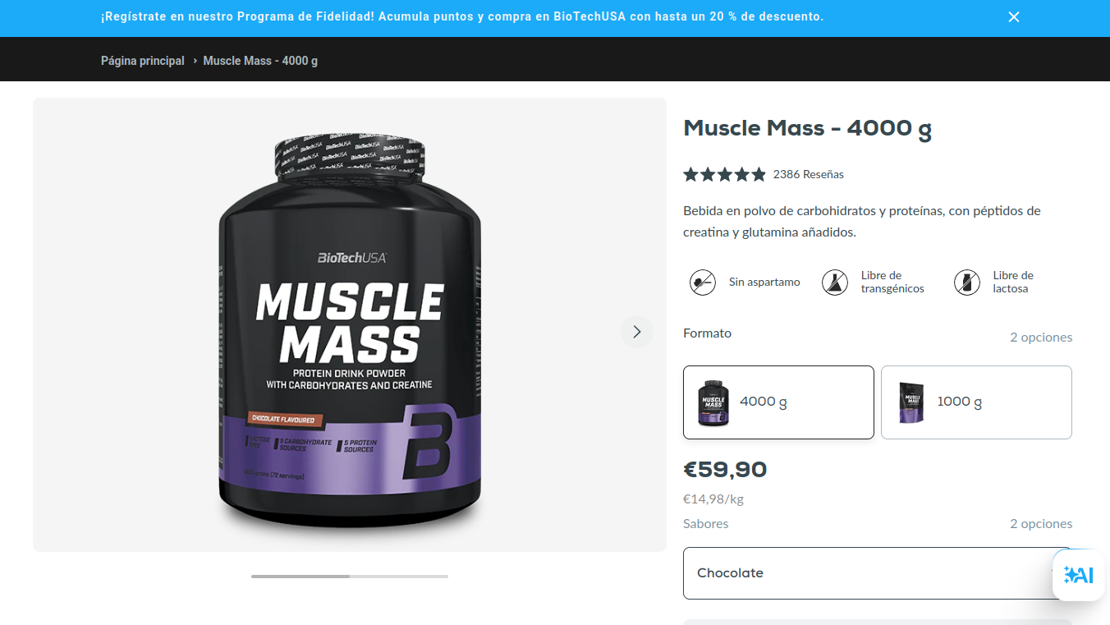Open the AI assistant widget
The image size is (1110, 625).
click(x=1078, y=575)
